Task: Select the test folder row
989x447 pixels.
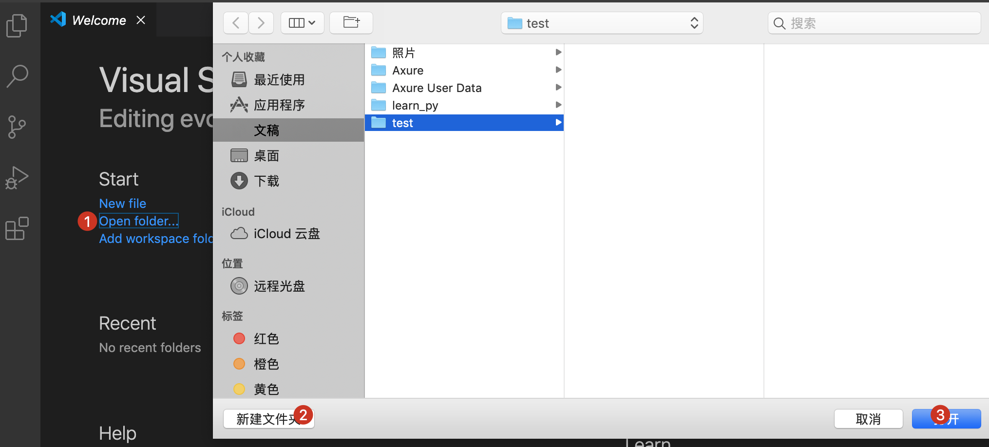Action: coord(464,123)
